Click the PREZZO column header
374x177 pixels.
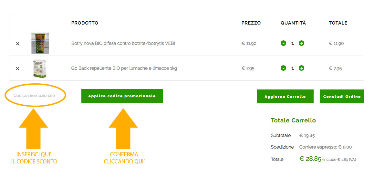coord(251,23)
